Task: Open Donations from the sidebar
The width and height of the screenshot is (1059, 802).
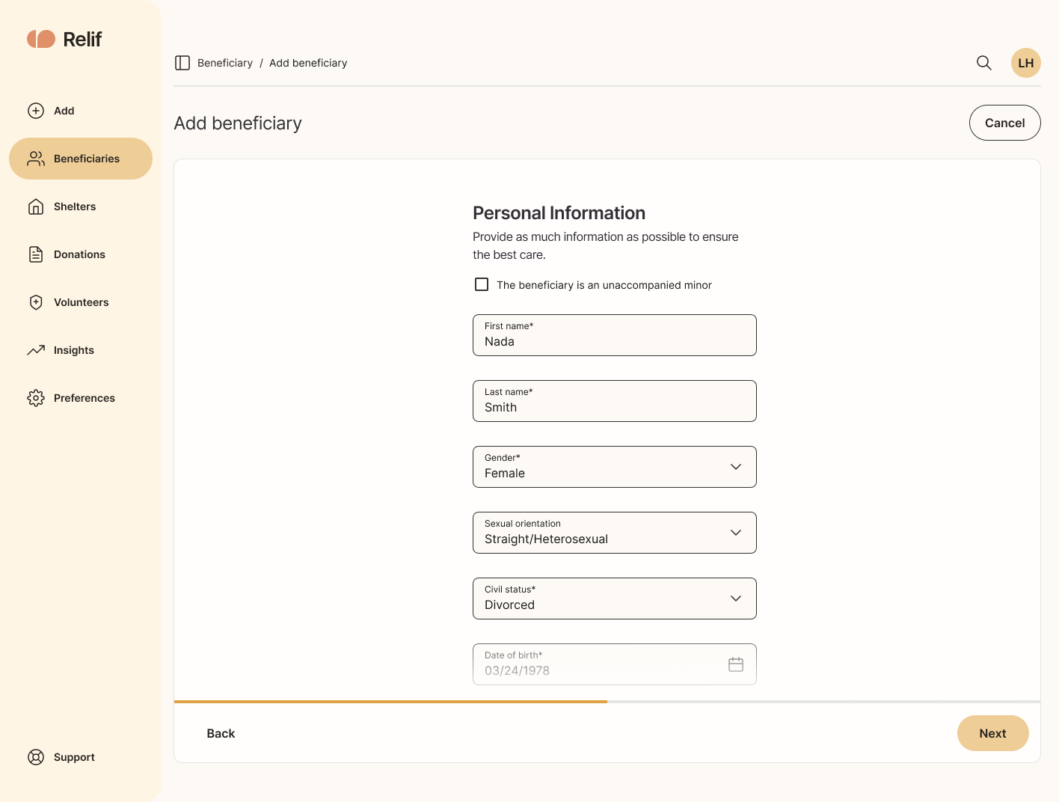Action: click(x=81, y=254)
